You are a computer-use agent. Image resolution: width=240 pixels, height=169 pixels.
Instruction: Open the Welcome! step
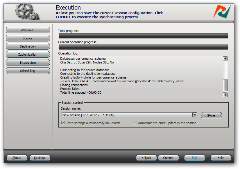[28, 30]
